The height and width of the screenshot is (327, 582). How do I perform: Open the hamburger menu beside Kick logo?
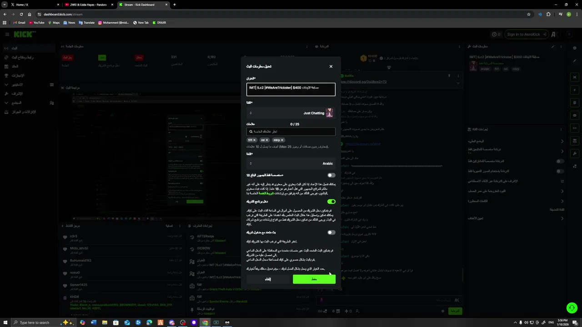[7, 35]
